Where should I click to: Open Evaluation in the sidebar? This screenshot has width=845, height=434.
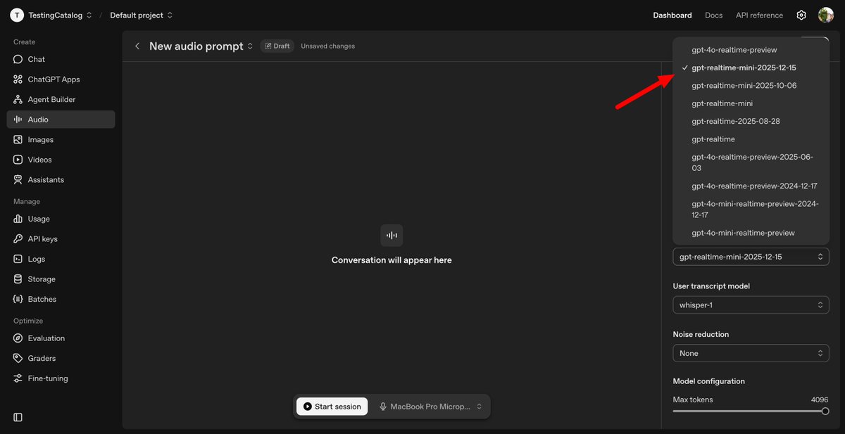coord(61,338)
